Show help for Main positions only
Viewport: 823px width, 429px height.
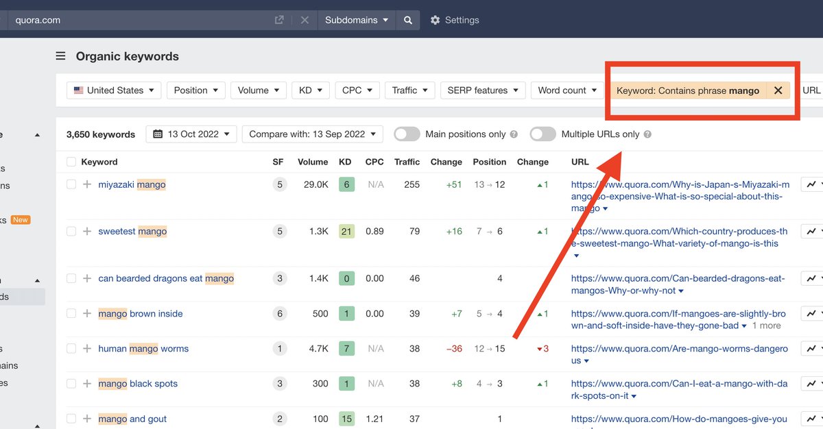pos(514,134)
